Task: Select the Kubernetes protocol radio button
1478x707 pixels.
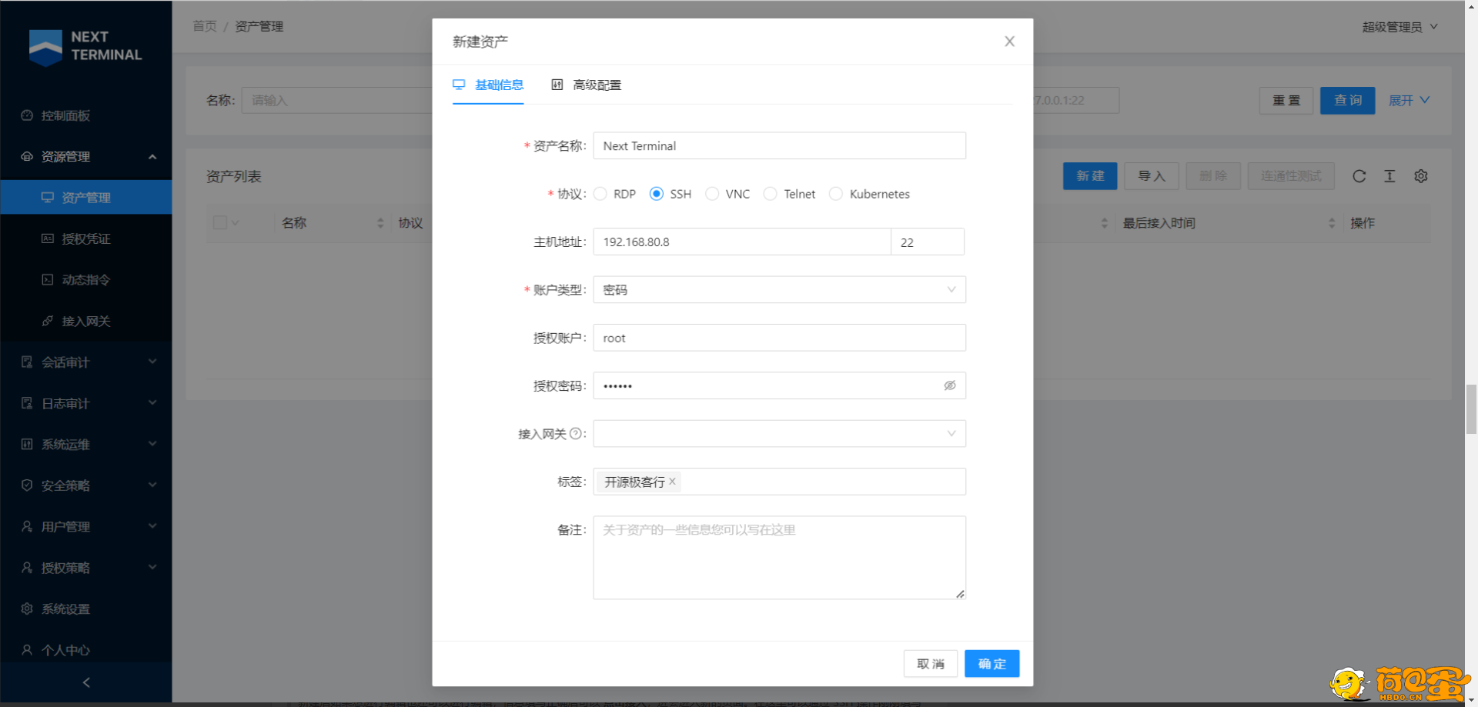Action: tap(836, 194)
